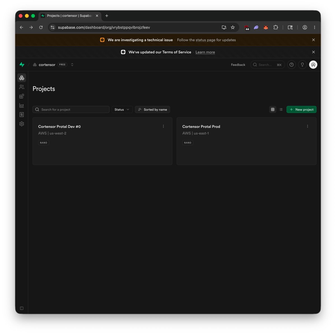Click the Feedback button
The width and height of the screenshot is (336, 334).
point(238,65)
